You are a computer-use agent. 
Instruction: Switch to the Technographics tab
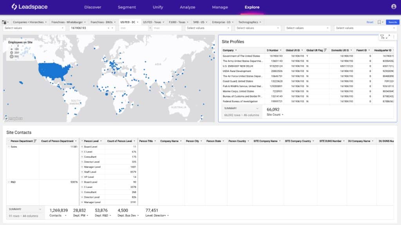click(x=248, y=22)
